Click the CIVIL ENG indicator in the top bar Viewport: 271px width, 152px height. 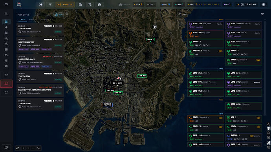click(125, 4)
